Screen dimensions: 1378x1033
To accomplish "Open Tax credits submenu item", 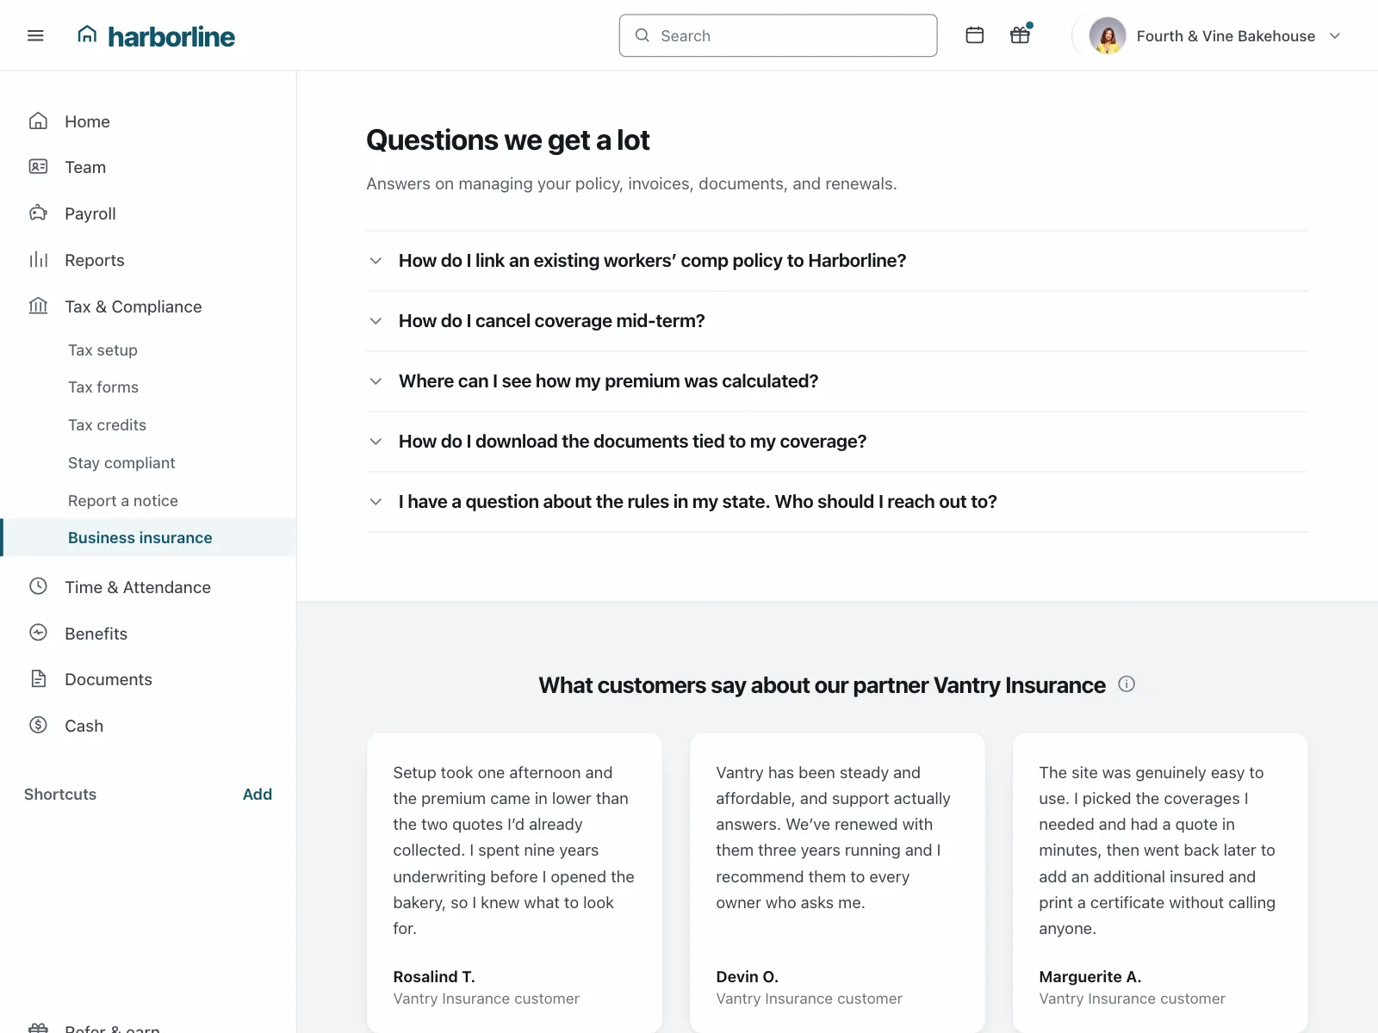I will tap(108, 425).
